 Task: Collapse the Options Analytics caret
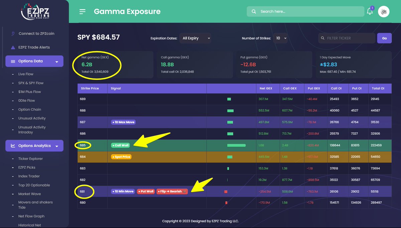pos(57,146)
